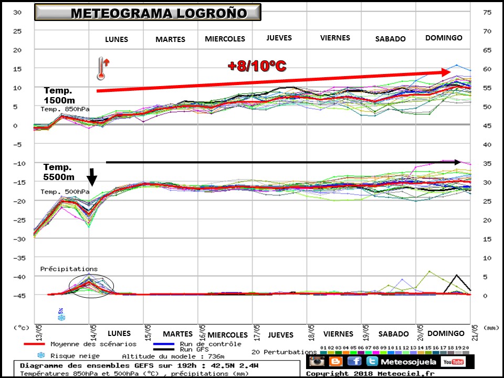Click the 21/05 date tick
504x378 pixels.
coord(476,333)
